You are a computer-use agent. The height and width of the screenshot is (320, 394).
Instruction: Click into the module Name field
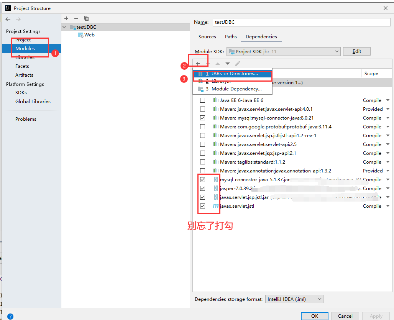point(301,22)
